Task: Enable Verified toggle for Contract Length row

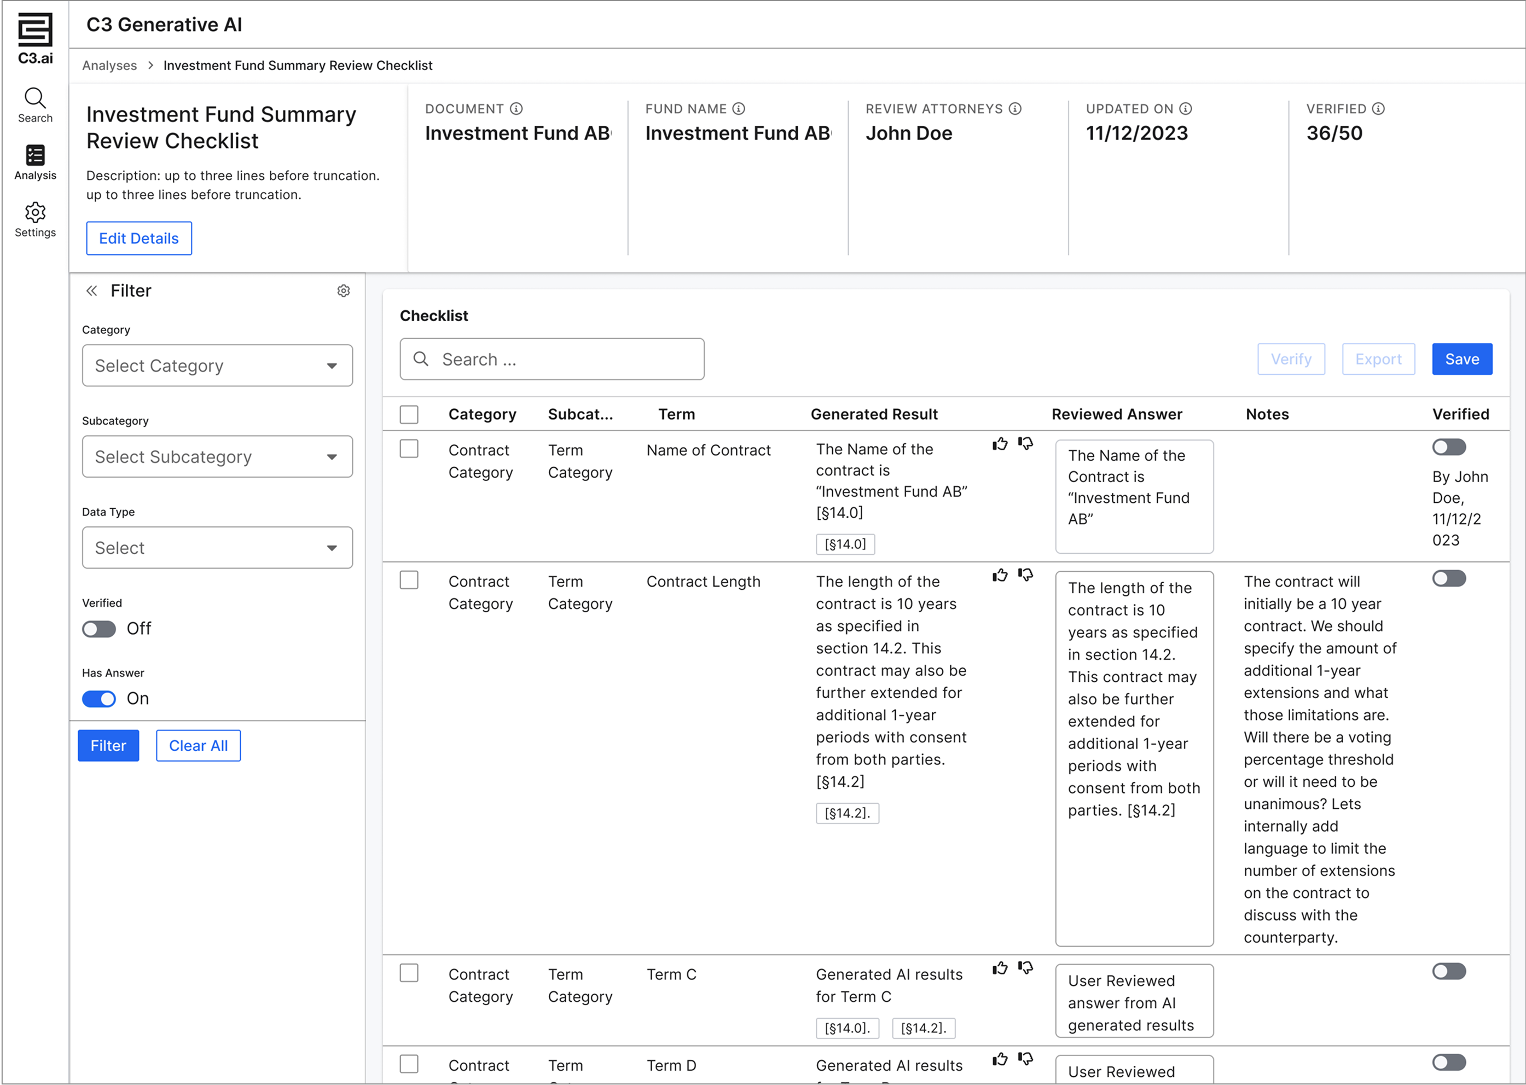Action: tap(1448, 578)
